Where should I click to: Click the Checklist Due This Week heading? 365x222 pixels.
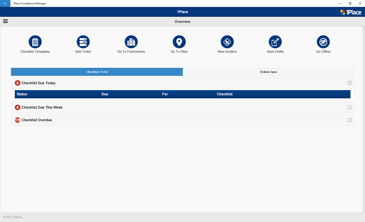point(42,107)
